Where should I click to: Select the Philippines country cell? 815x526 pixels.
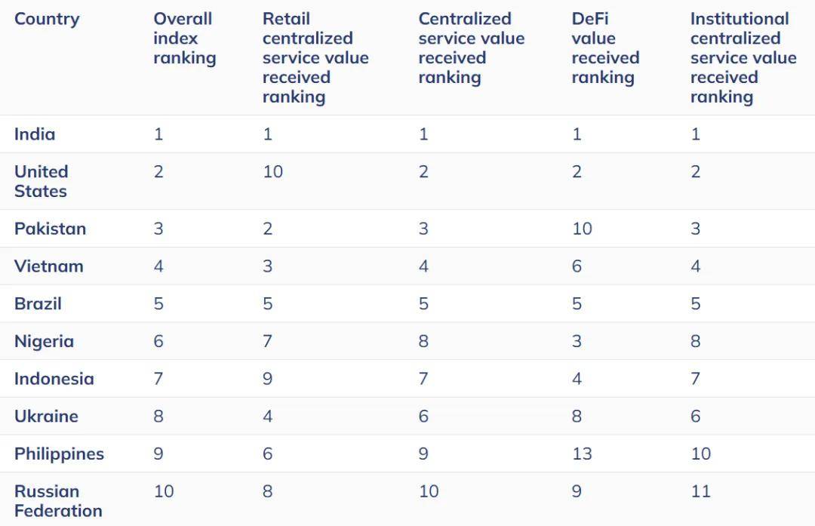click(59, 454)
